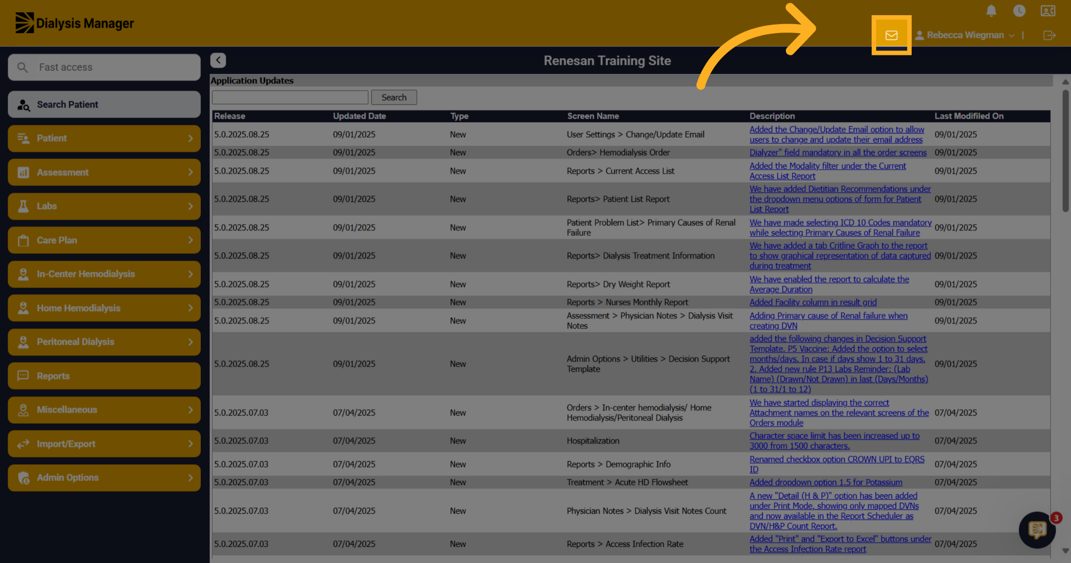Open the Reports menu item

pos(104,376)
